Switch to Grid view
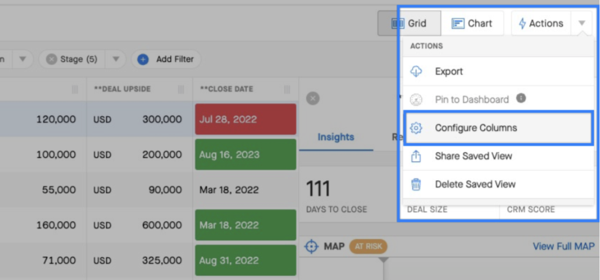Viewport: 600px width, 280px height. pos(409,23)
